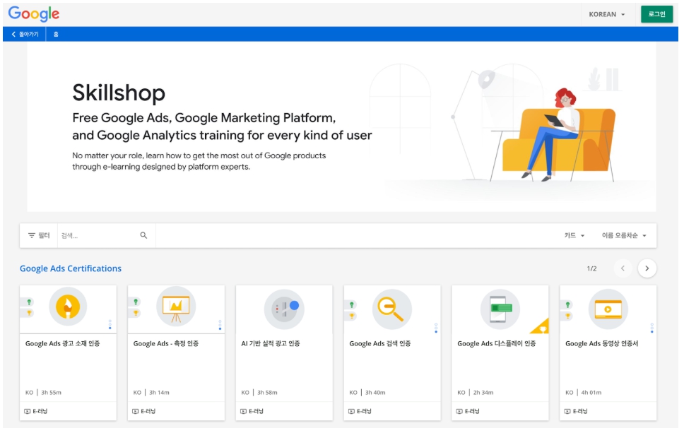Image resolution: width=684 pixels, height=433 pixels.
Task: Open Google Ads - 측정 인증 title
Action: [166, 343]
